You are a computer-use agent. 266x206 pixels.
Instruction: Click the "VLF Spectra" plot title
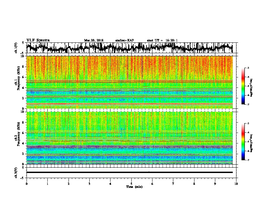point(38,40)
